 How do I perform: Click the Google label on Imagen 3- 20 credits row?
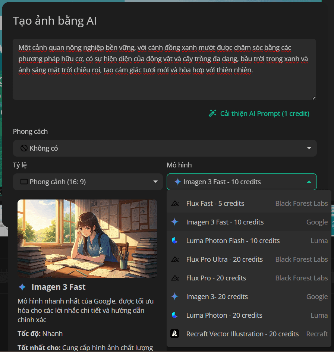click(317, 296)
